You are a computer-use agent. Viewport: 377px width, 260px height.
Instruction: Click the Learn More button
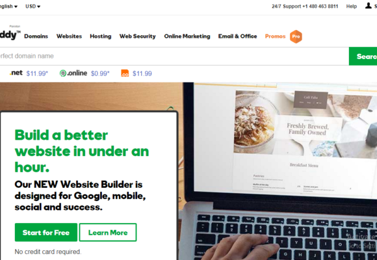coord(108,232)
